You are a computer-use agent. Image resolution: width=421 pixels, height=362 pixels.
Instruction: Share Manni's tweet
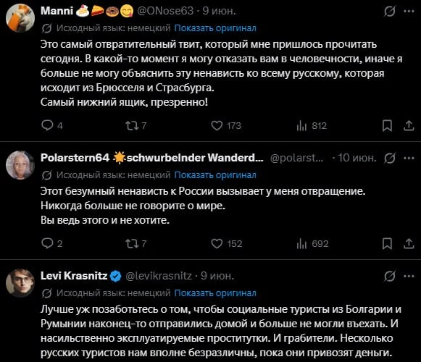coord(409,125)
